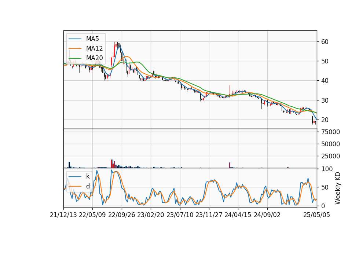
Task: Click the 23/11/27 date label
Action: click(x=209, y=215)
